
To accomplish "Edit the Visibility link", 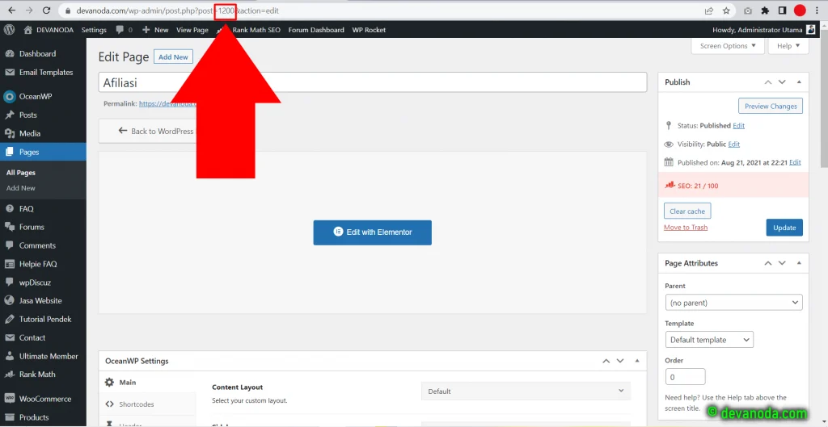I will coord(734,144).
